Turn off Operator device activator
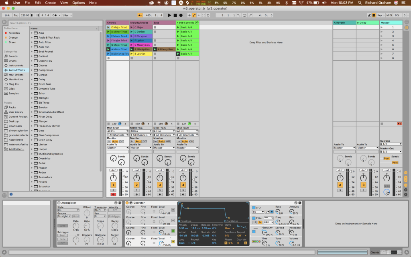Image resolution: width=411 pixels, height=257 pixels. pyautogui.click(x=127, y=203)
